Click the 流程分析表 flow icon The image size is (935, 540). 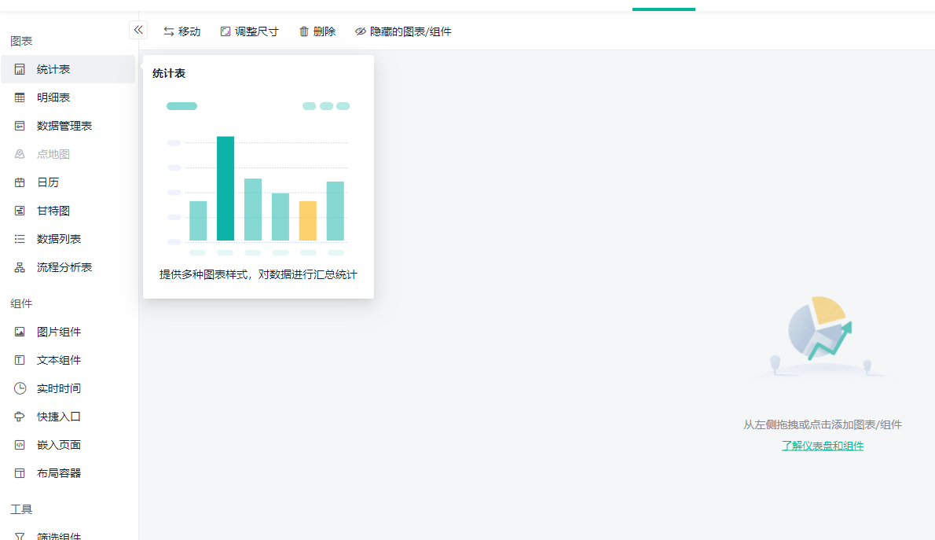(20, 267)
